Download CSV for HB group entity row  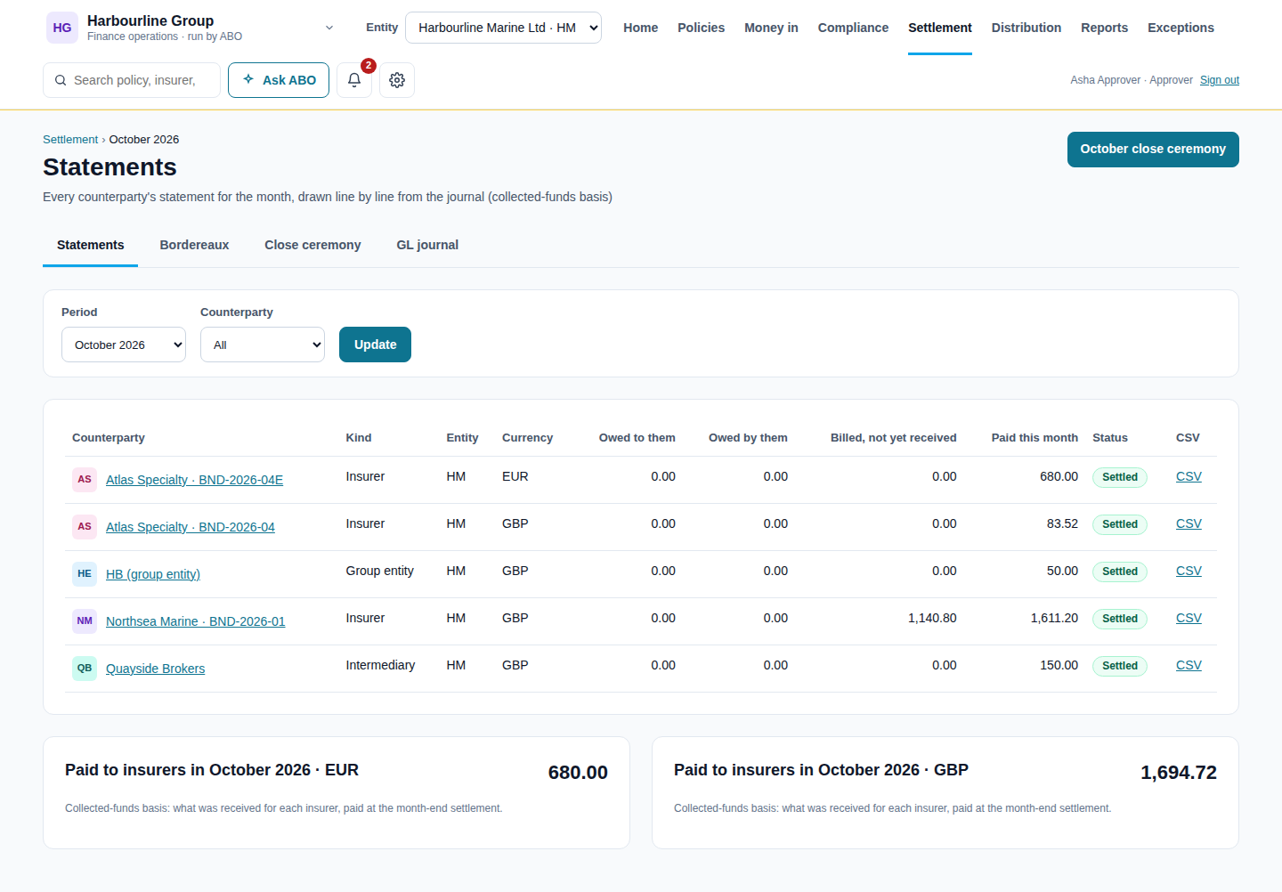[x=1189, y=572]
